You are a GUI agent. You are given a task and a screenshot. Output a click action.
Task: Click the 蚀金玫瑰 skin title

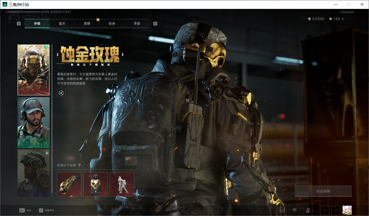pyautogui.click(x=90, y=54)
